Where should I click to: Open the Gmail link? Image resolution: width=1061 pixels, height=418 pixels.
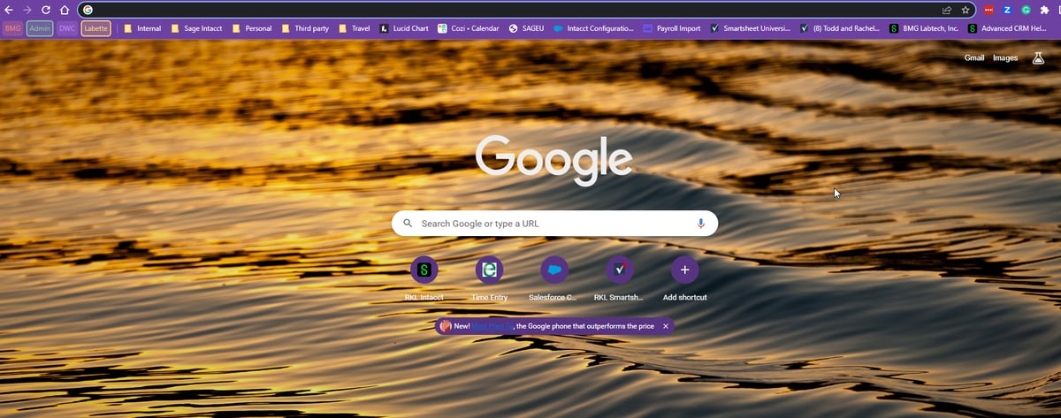point(974,58)
